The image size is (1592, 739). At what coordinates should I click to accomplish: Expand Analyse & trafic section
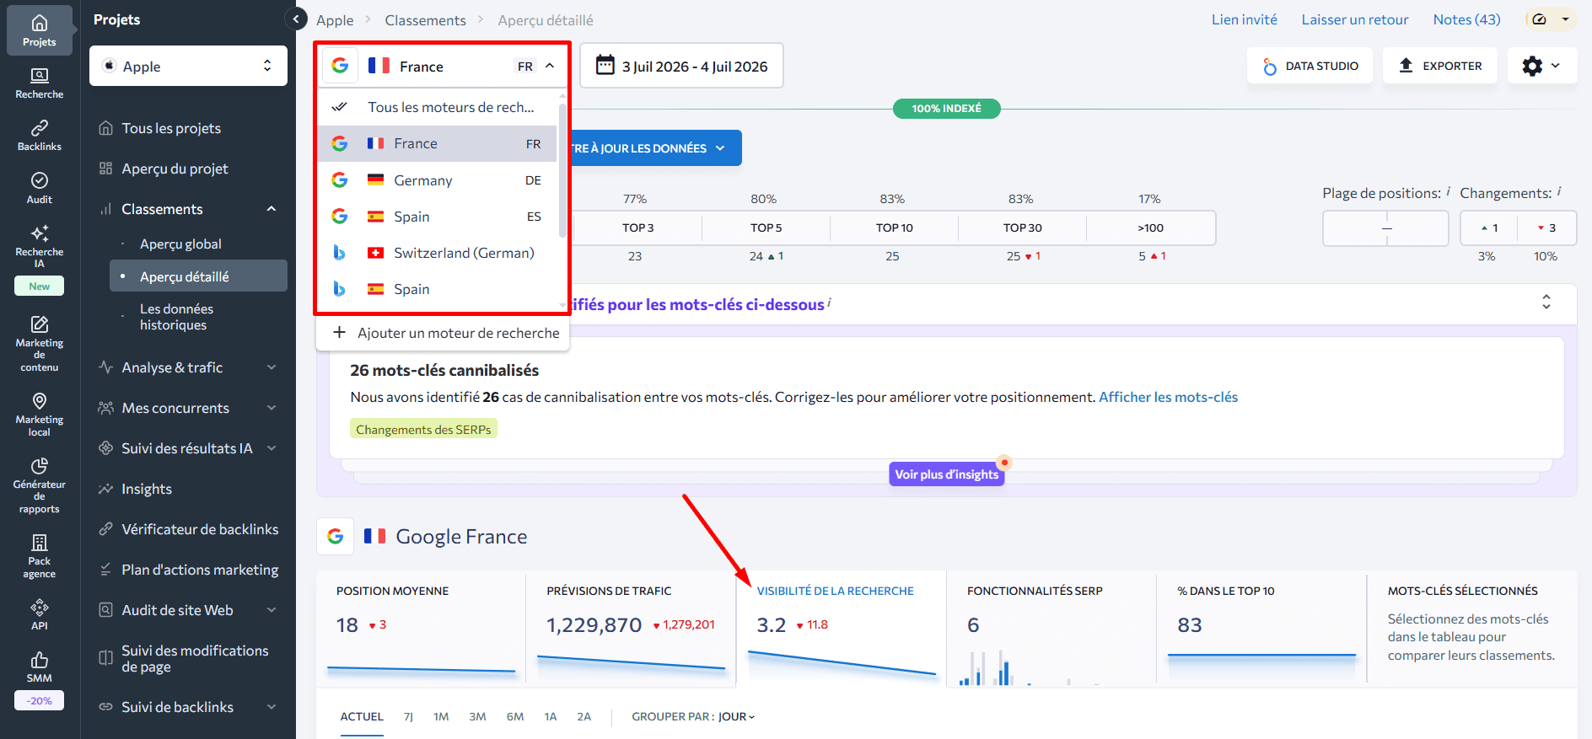point(272,367)
